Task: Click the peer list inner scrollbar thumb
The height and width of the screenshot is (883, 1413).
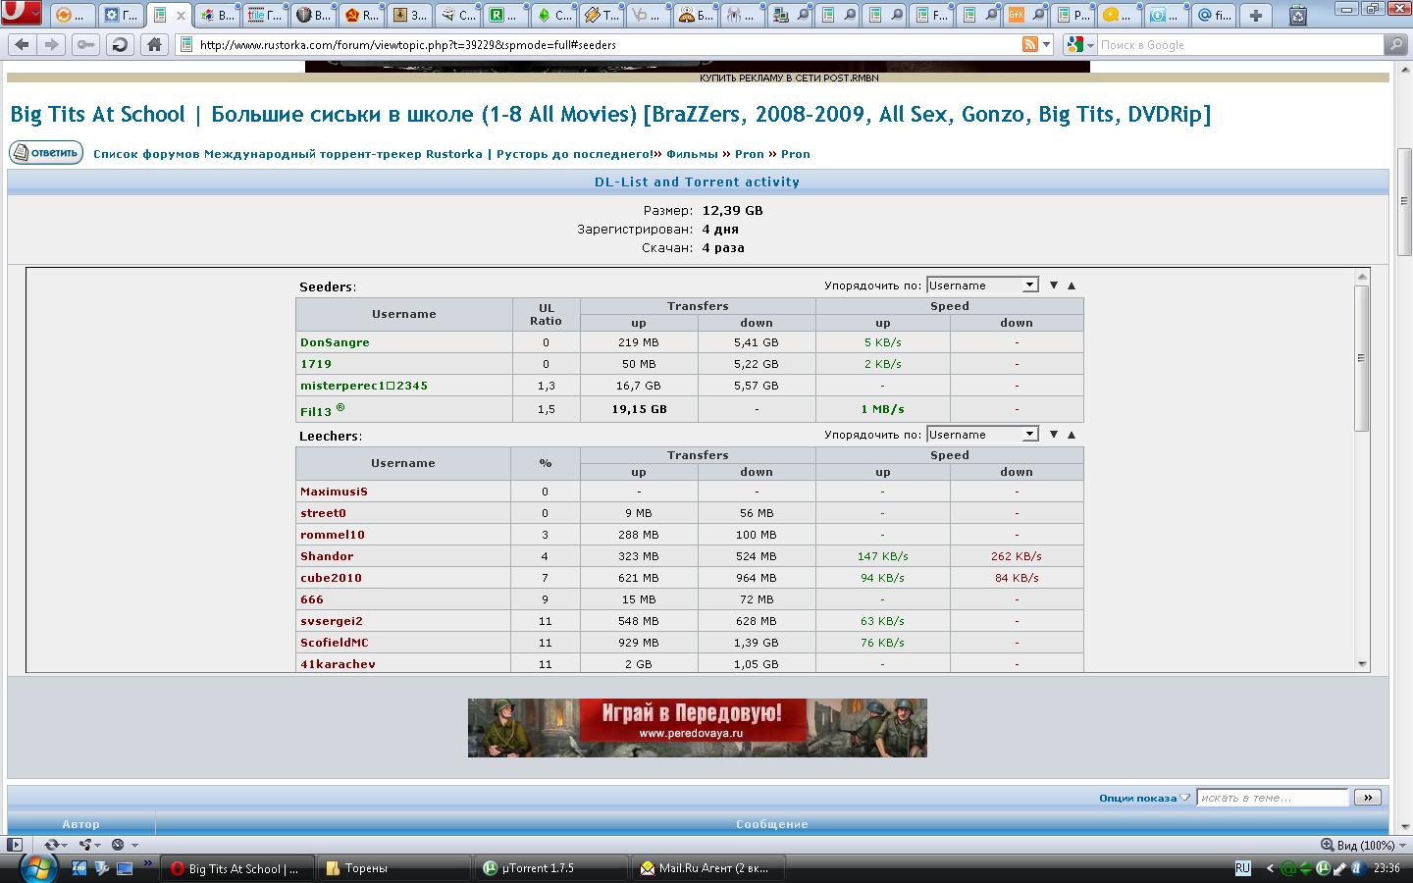Action: click(x=1361, y=358)
